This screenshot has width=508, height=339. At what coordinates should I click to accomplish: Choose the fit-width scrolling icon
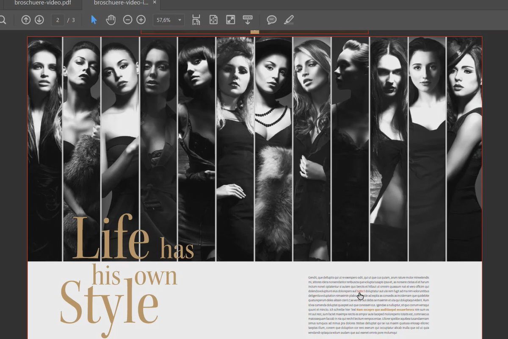(x=196, y=20)
